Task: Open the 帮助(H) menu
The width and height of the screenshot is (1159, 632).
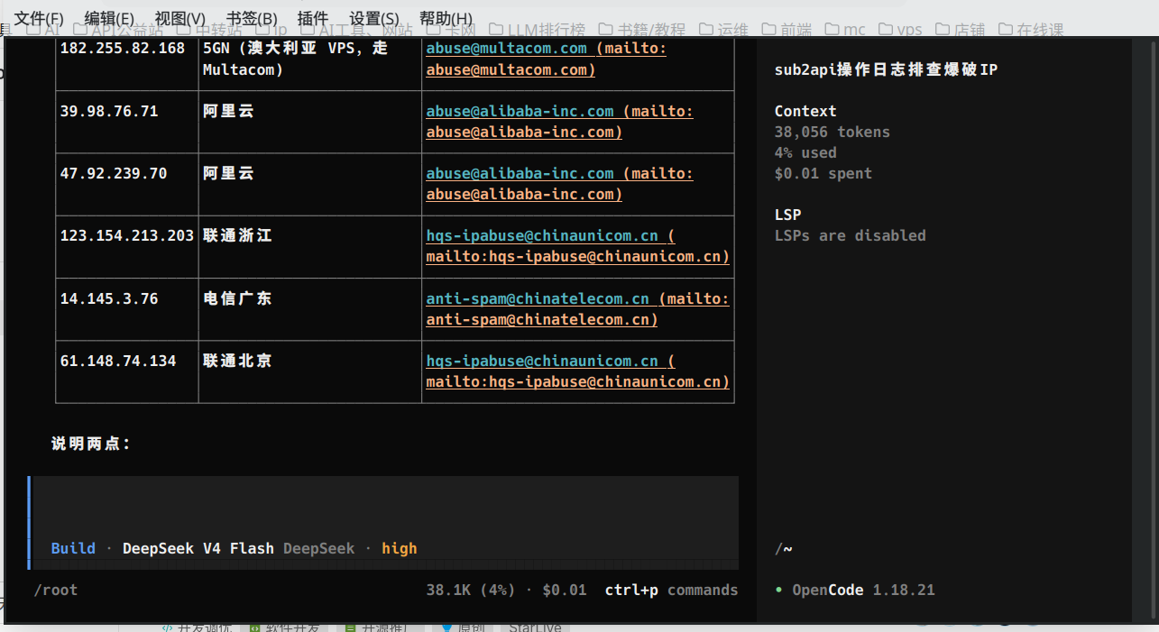Action: [x=446, y=18]
